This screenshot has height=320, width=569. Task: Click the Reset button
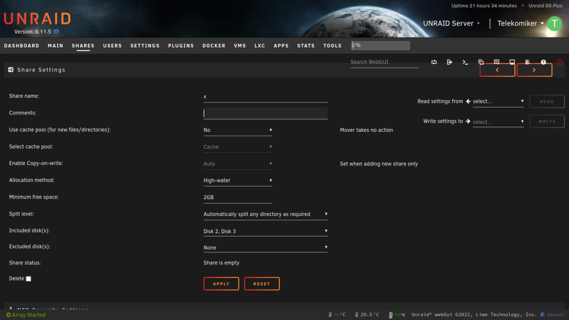click(262, 284)
